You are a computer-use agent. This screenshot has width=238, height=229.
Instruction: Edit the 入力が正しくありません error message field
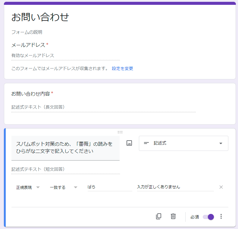[x=175, y=187]
